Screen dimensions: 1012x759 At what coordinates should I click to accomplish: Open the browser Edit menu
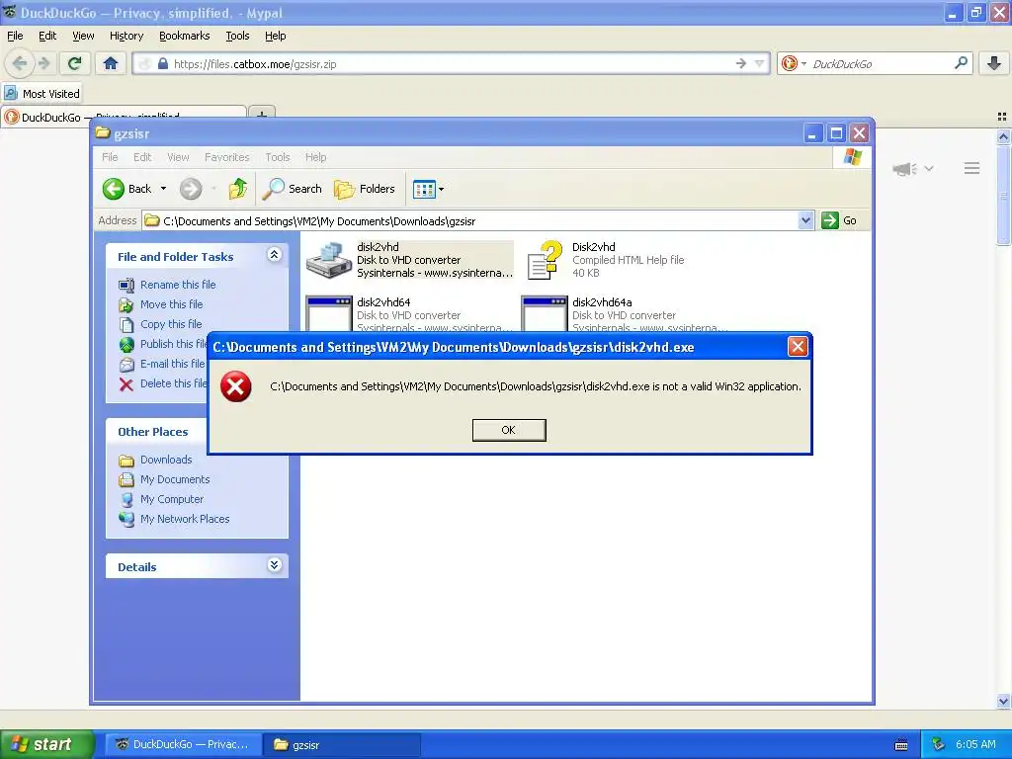47,36
